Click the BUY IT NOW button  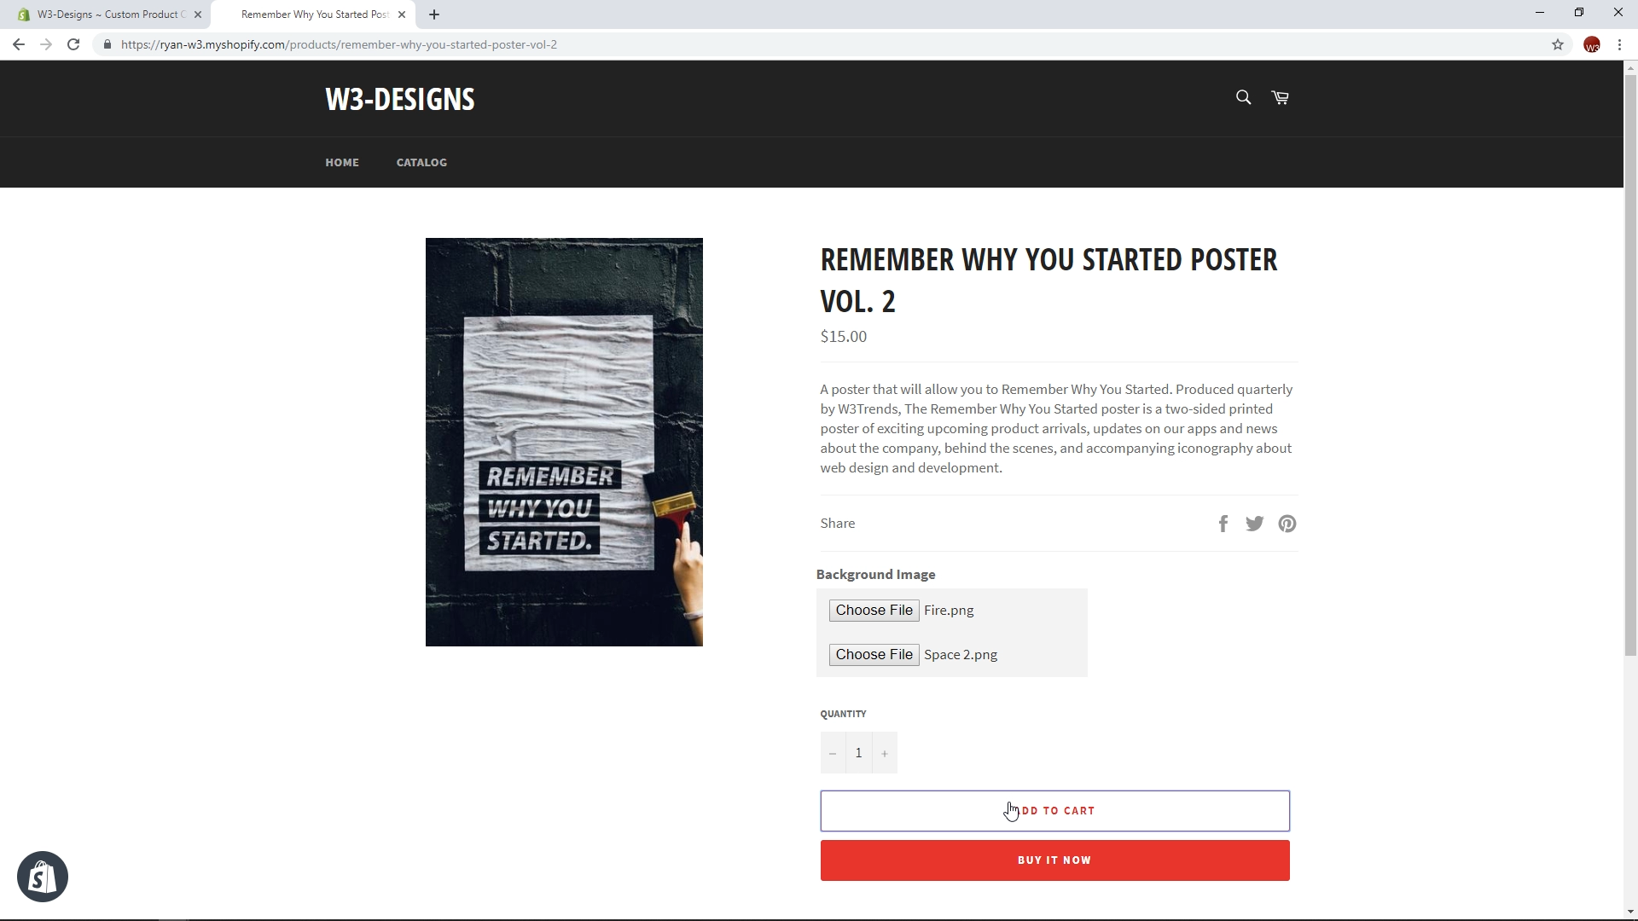[1054, 860]
